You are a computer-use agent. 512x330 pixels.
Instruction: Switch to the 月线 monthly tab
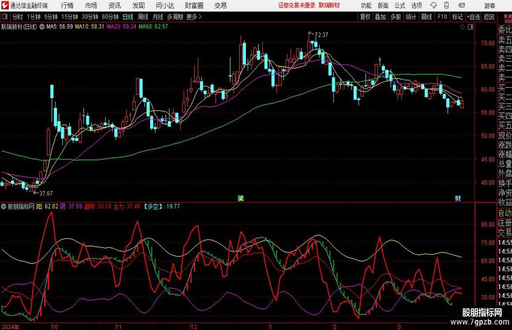point(158,17)
